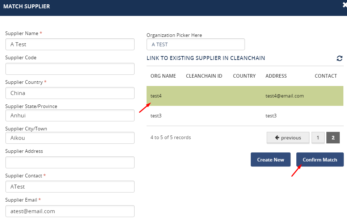Image resolution: width=347 pixels, height=220 pixels.
Task: Focus the Supplier Name input
Action: point(70,44)
